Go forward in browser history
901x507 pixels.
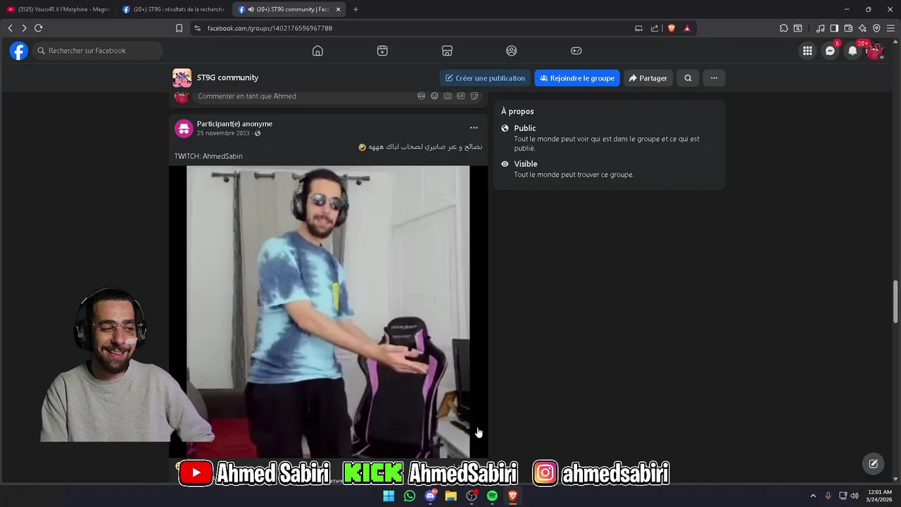(x=24, y=28)
